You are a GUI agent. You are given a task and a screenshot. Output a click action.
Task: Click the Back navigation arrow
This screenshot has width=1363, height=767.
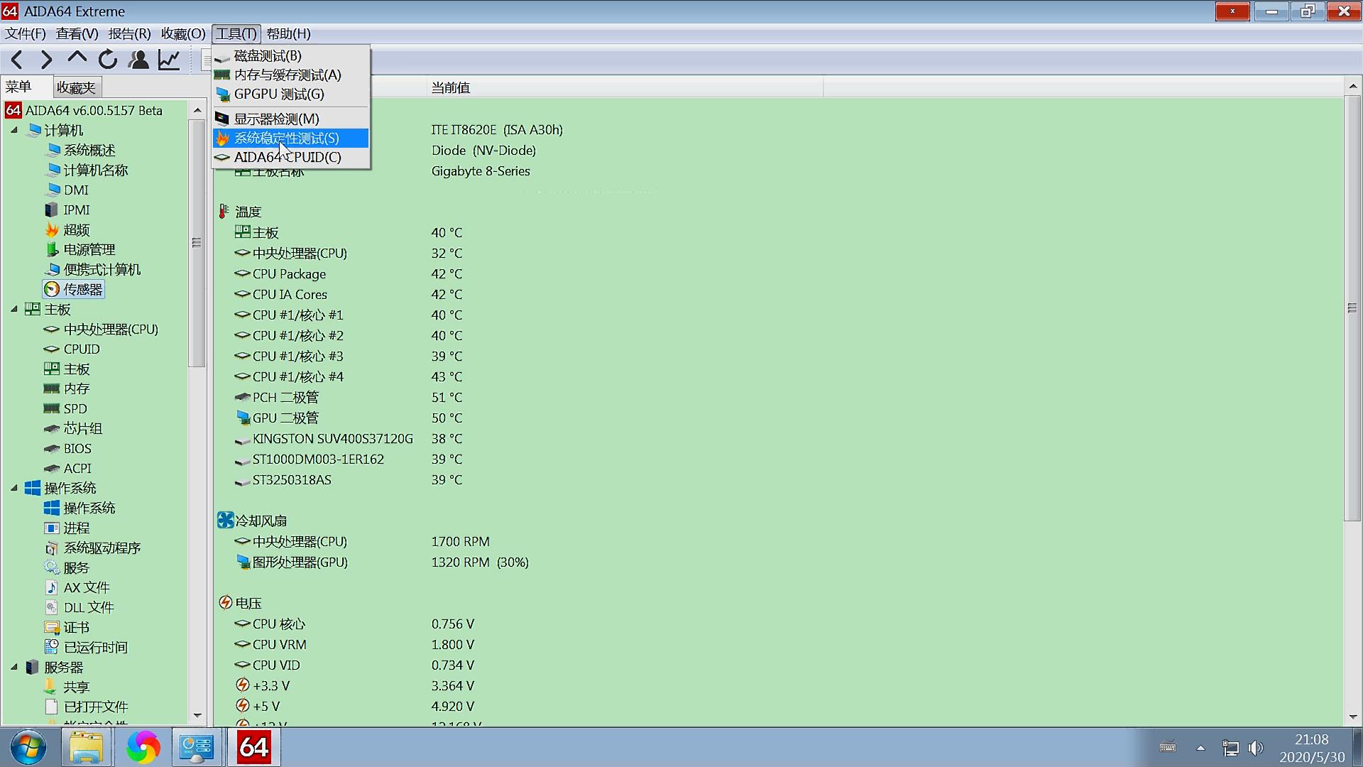pos(18,60)
